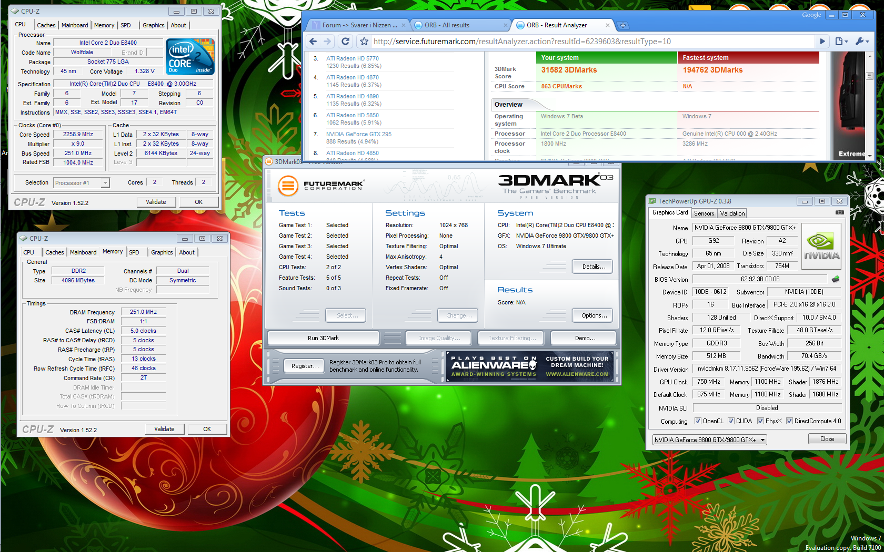This screenshot has height=552, width=884.
Task: Open the SPD tab in the Memory CPU-Z window
Action: click(x=134, y=252)
